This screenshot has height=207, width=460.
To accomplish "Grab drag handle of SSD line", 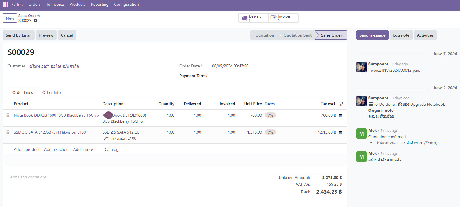I will tap(8, 132).
